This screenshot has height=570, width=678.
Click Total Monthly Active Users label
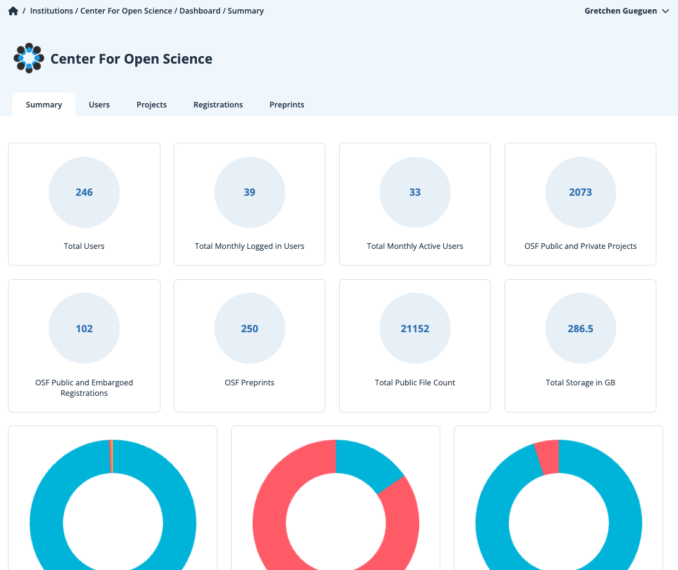(x=415, y=246)
